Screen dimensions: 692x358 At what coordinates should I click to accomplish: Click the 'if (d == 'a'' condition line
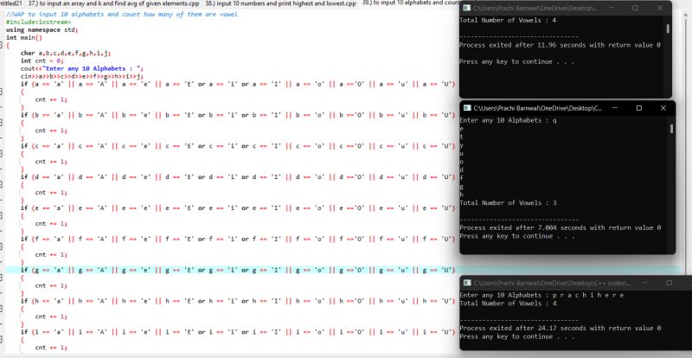click(238, 177)
